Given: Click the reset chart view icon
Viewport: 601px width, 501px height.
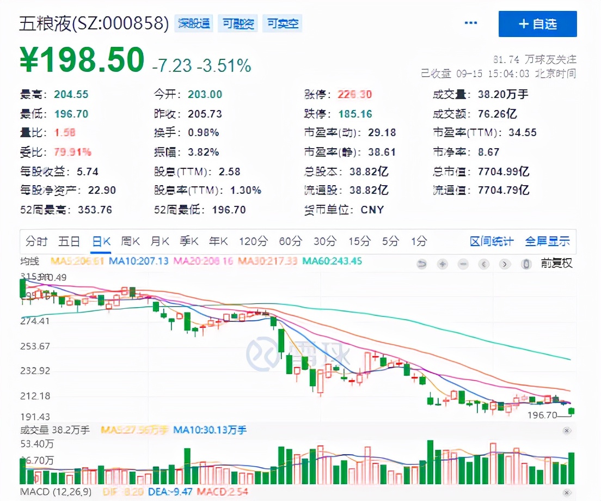Looking at the screenshot, I should [x=421, y=264].
